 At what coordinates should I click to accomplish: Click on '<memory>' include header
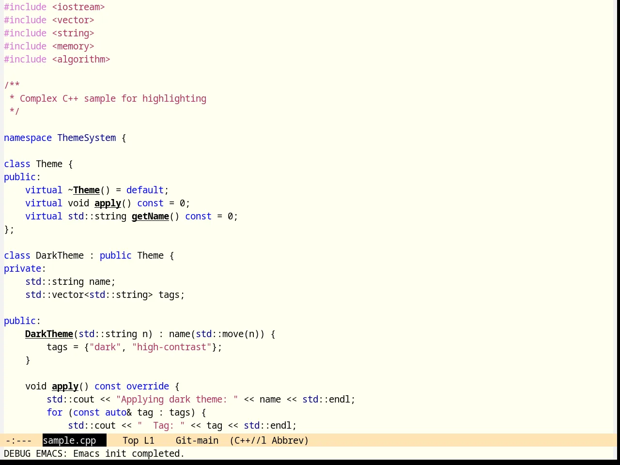click(x=73, y=46)
